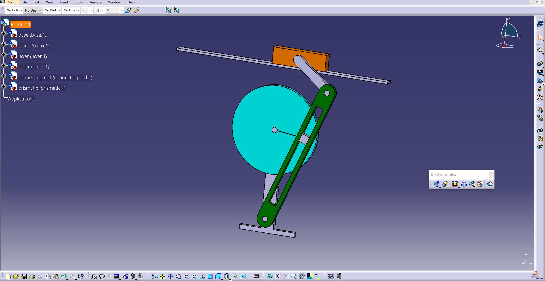
Task: Click the Copy icon
Action: [48, 276]
